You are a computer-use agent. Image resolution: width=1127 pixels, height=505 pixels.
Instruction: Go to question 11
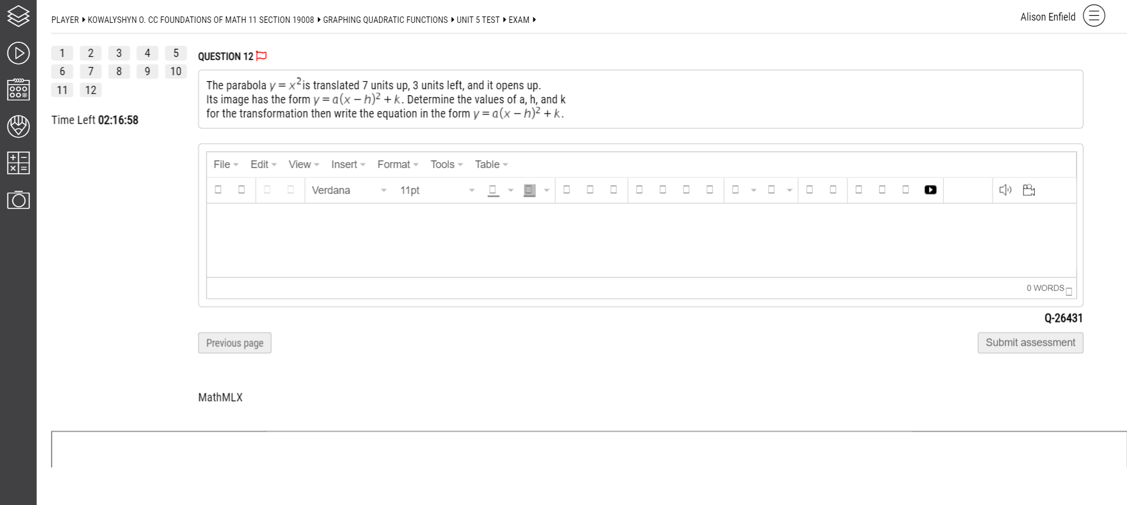(62, 90)
